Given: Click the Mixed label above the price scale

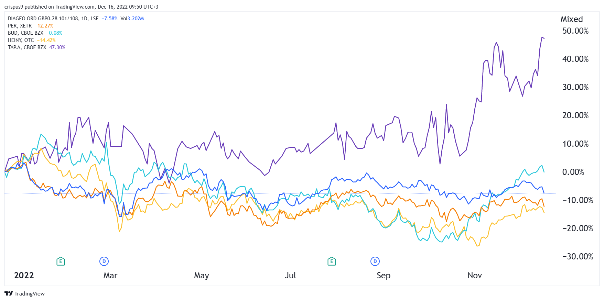Looking at the screenshot, I should pos(571,19).
